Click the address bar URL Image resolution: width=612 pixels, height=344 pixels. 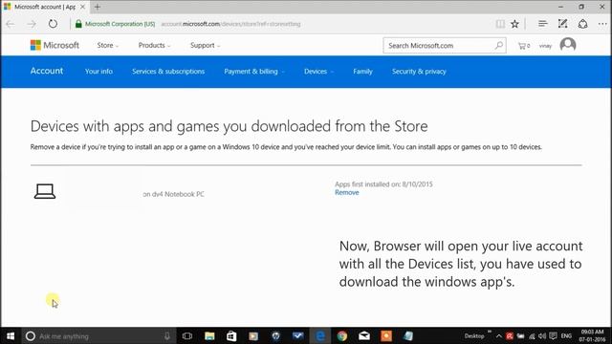click(230, 24)
